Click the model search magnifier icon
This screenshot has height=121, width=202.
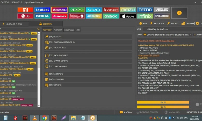pyautogui.click(x=38, y=29)
